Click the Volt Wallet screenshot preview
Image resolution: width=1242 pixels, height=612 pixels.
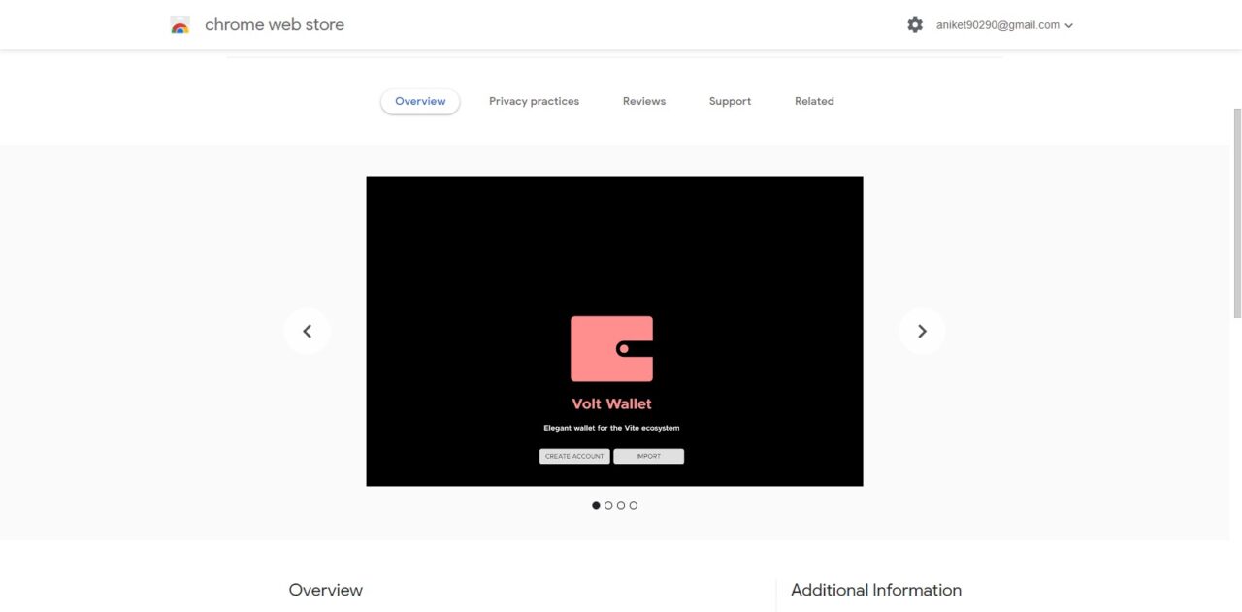coord(614,331)
